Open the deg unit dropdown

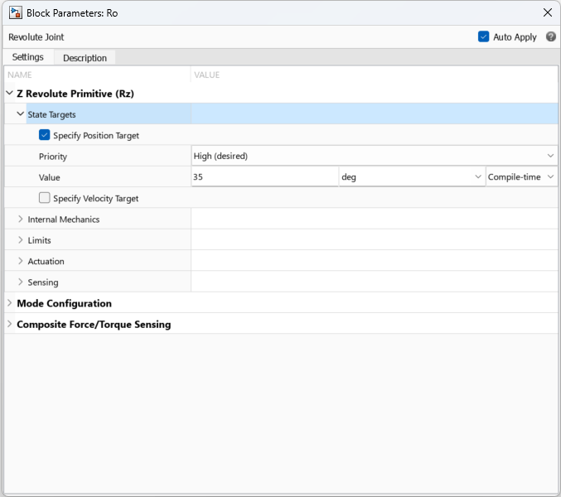click(x=411, y=177)
